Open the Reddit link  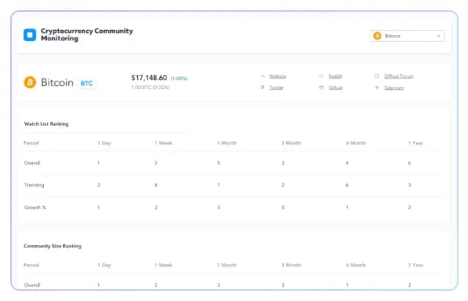[x=335, y=76]
